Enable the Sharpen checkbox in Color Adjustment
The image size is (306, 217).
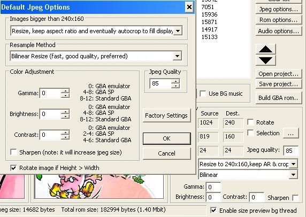pos(14,152)
